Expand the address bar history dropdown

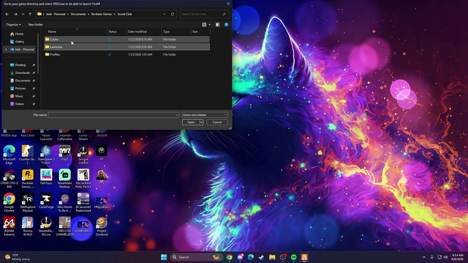tap(164, 14)
